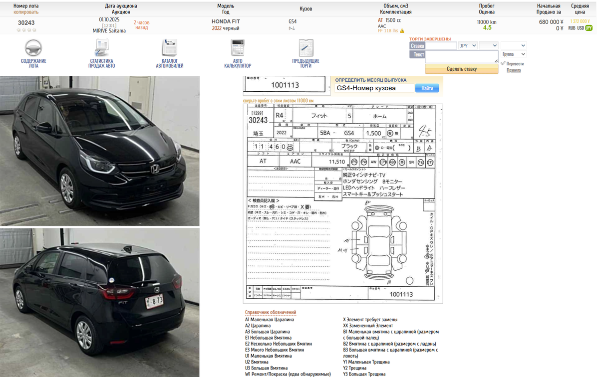Click the Определить месяц выпуска heading
Viewport: 599px width, 377px height.
[371, 80]
